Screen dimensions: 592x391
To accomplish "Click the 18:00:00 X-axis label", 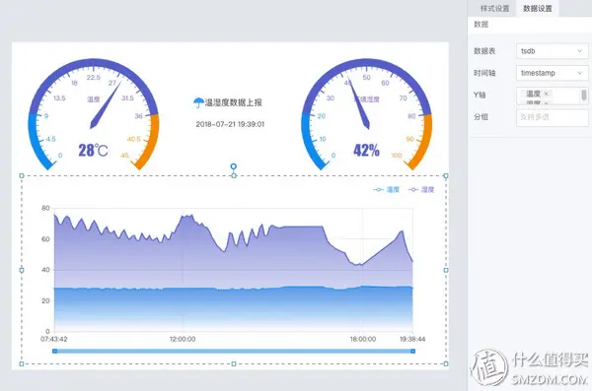I will [363, 339].
